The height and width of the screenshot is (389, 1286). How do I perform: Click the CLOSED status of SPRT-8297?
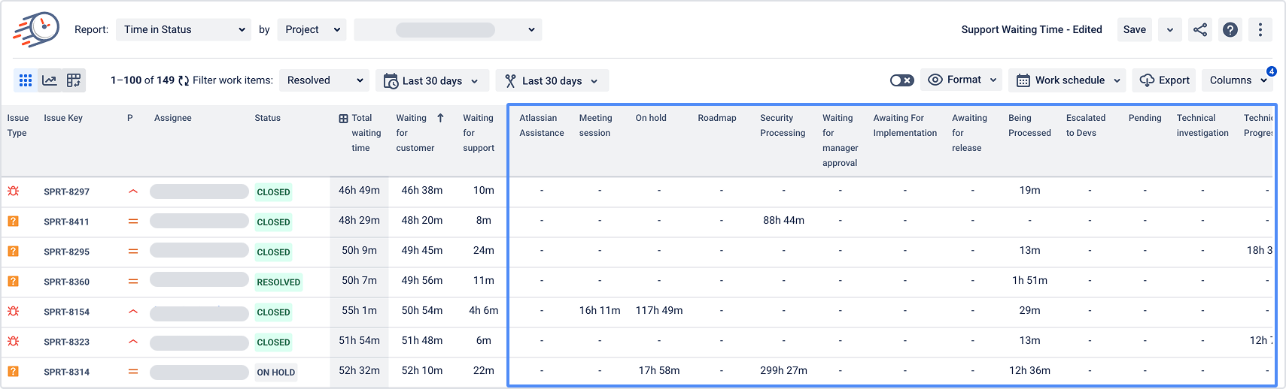(x=273, y=192)
